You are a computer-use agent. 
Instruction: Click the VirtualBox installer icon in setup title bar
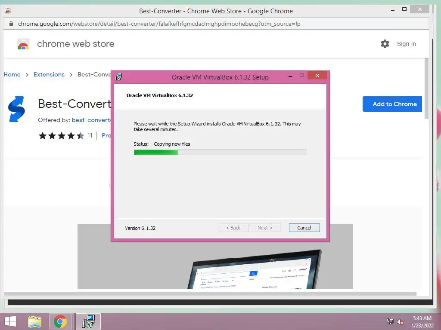coord(119,76)
